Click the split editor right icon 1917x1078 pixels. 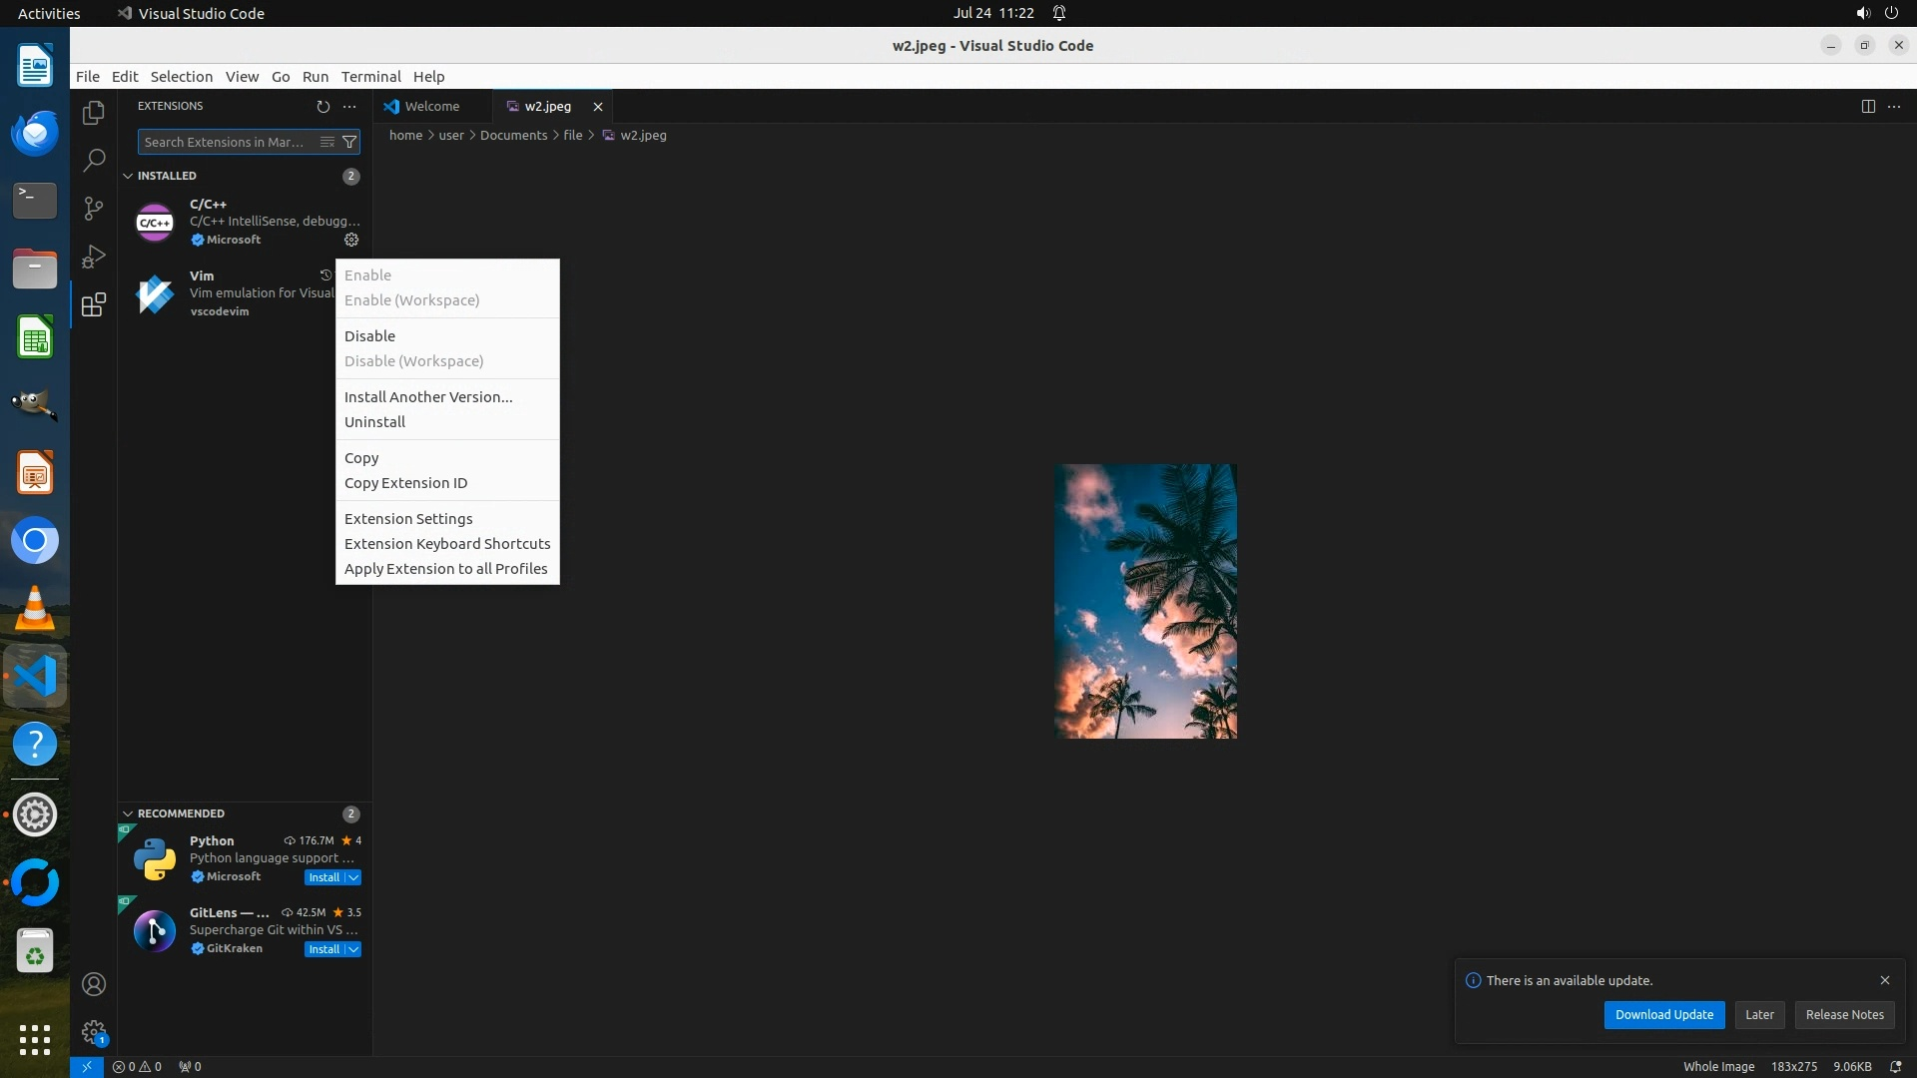pyautogui.click(x=1868, y=106)
